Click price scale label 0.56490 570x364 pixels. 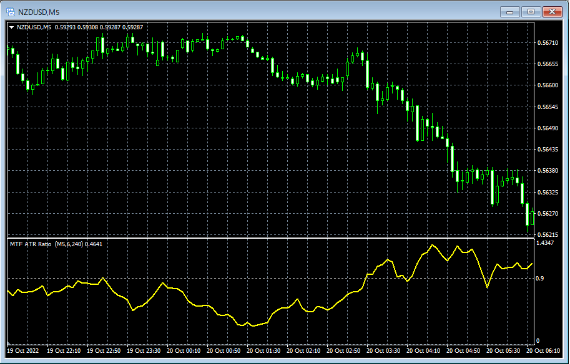(x=548, y=128)
